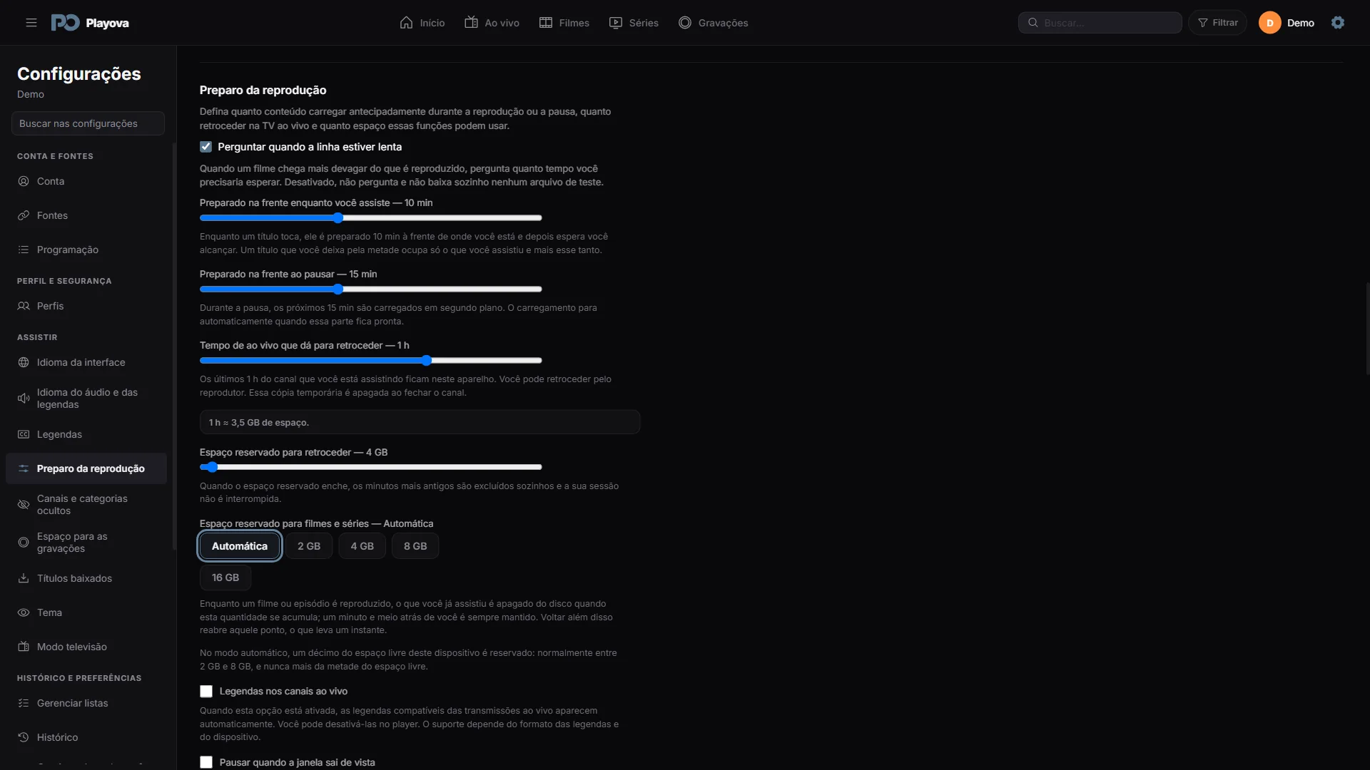Image resolution: width=1370 pixels, height=770 pixels.
Task: Click the Playova logo
Action: (90, 23)
